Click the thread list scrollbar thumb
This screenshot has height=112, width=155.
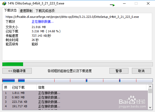(150, 91)
